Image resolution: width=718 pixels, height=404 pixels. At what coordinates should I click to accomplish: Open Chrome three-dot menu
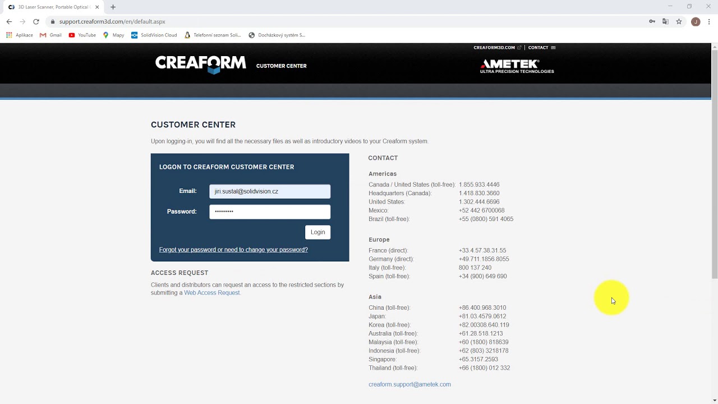[x=709, y=21]
